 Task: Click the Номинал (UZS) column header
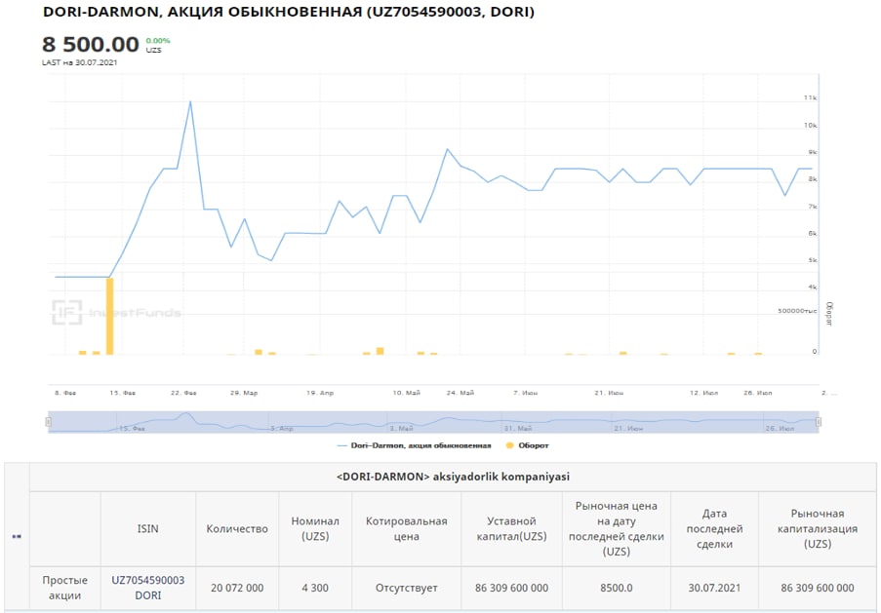(315, 529)
